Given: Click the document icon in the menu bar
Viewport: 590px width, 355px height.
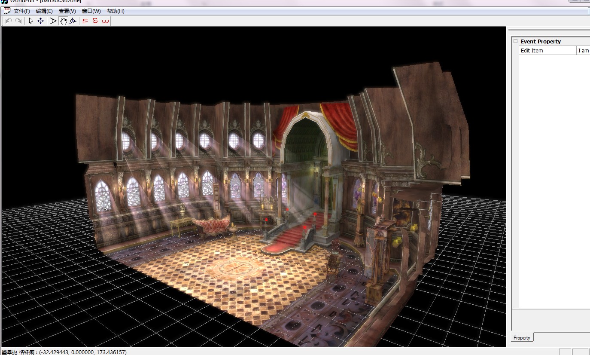Looking at the screenshot, I should coord(6,11).
